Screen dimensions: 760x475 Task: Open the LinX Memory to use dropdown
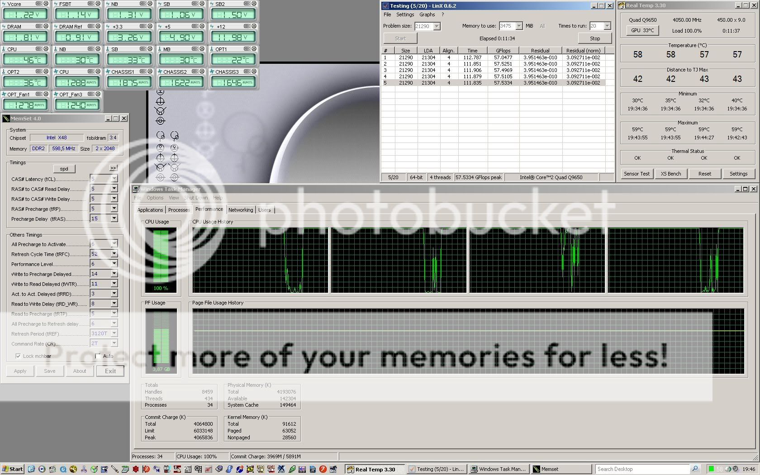click(519, 26)
